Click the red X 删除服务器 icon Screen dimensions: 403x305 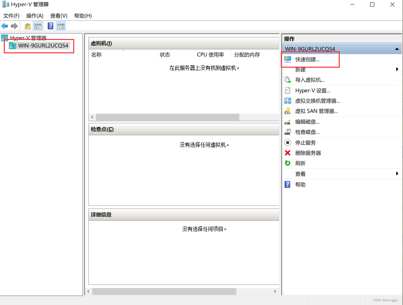[x=288, y=153]
